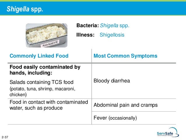Select the "Illness:" label
Image resolution: width=186 pixels, height=140 pixels.
85,35
